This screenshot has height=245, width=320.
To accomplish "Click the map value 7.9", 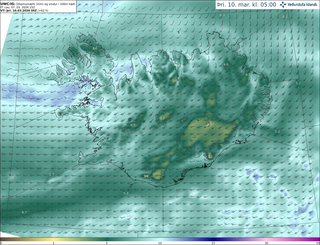I will tap(285, 84).
